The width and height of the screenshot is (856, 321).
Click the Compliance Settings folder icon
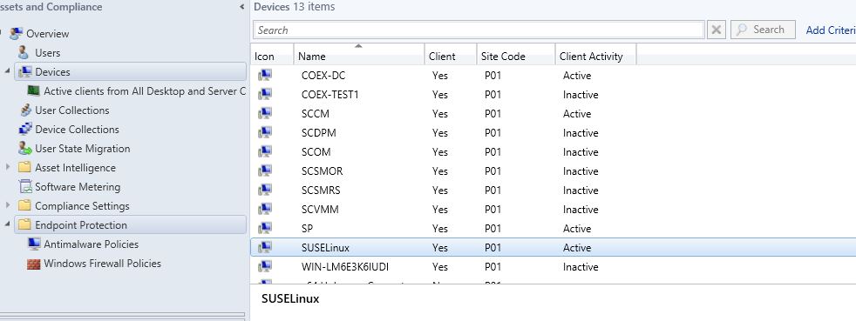(x=24, y=205)
